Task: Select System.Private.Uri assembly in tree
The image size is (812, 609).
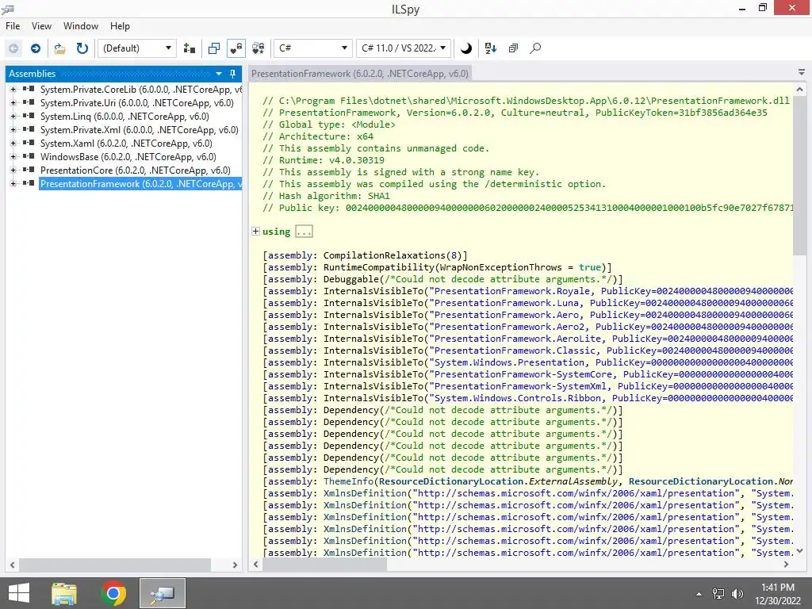Action: (136, 103)
